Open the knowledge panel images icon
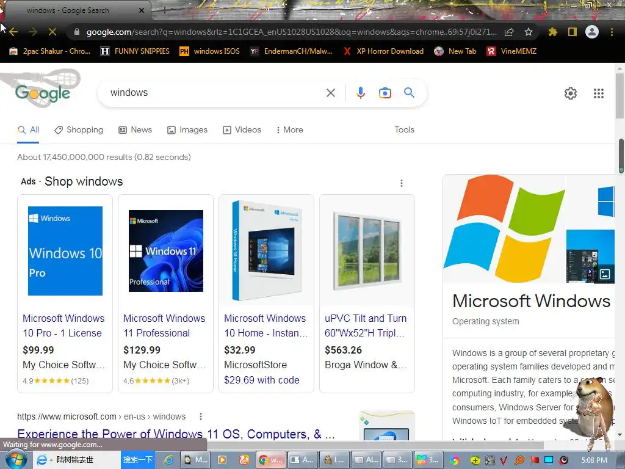This screenshot has height=469, width=625. 605,274
